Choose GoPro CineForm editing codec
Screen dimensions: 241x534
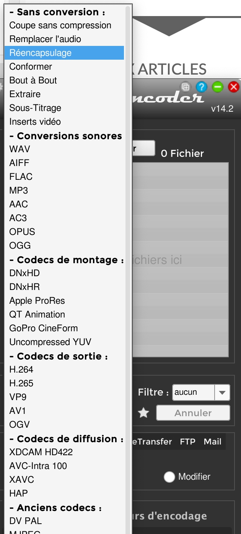click(44, 328)
